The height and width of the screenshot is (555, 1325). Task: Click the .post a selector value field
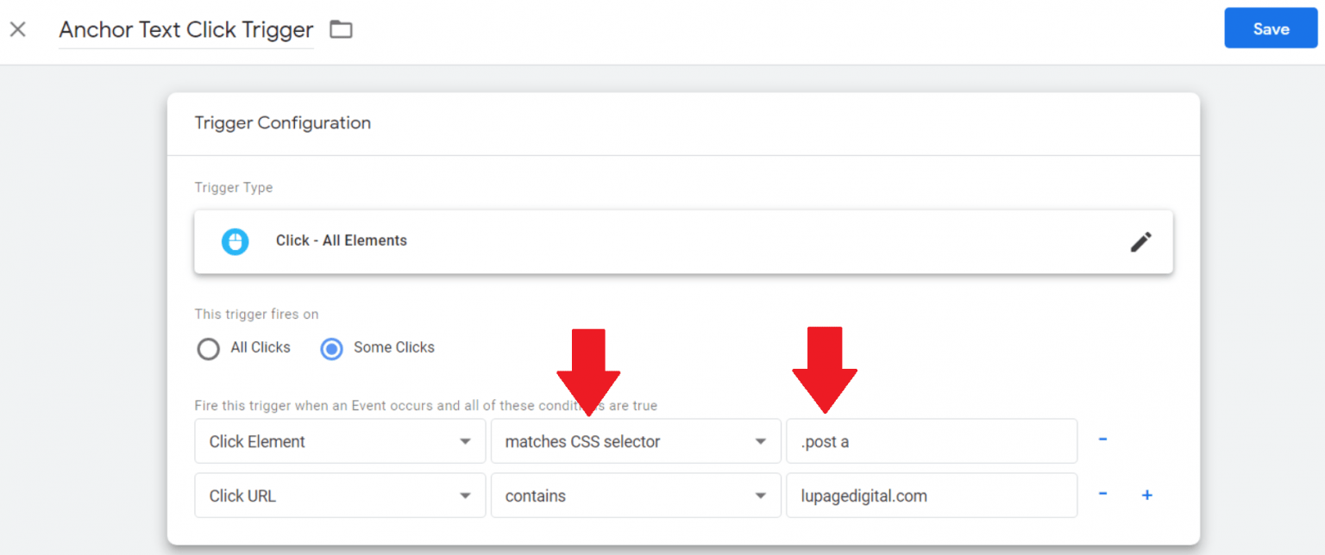tap(932, 440)
